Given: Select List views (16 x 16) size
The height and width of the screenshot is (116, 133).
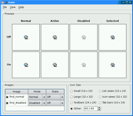Looking at the screenshot, I should pyautogui.click(x=100, y=91).
